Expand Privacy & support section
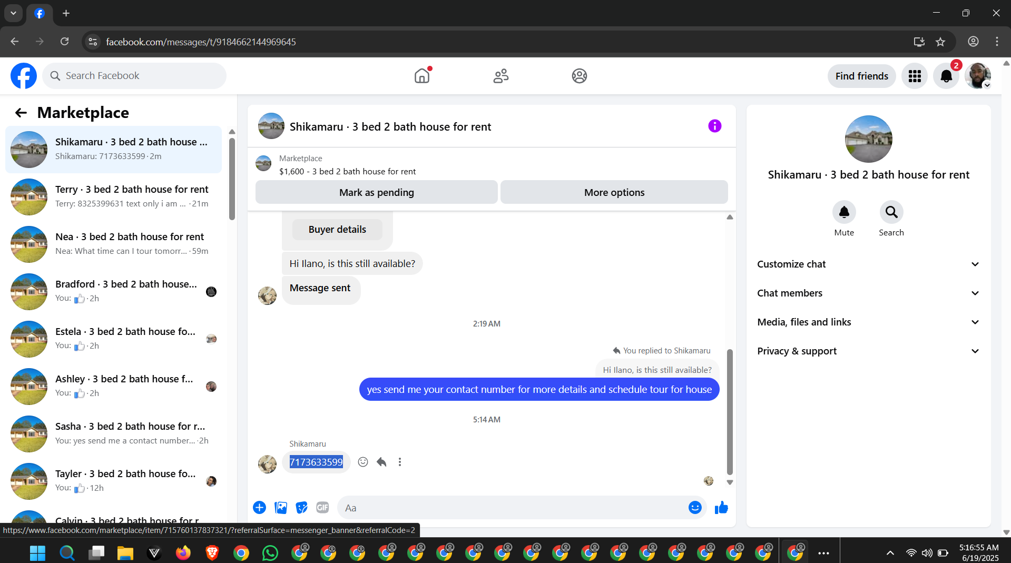The image size is (1011, 563). tap(868, 351)
